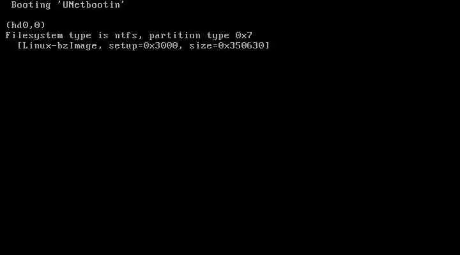This screenshot has width=460, height=255.
Task: Click the (hd0,0) device text
Action: [26, 25]
